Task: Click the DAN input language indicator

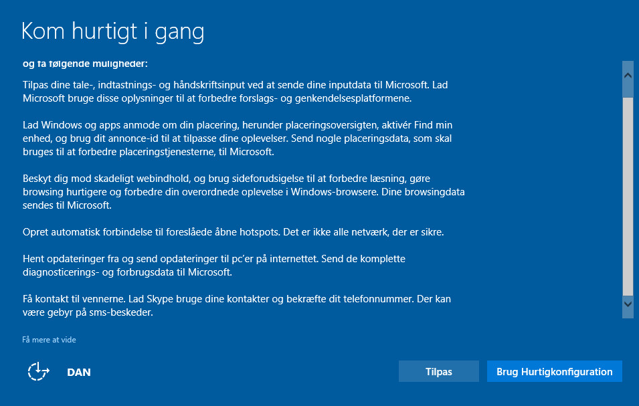Action: click(79, 372)
